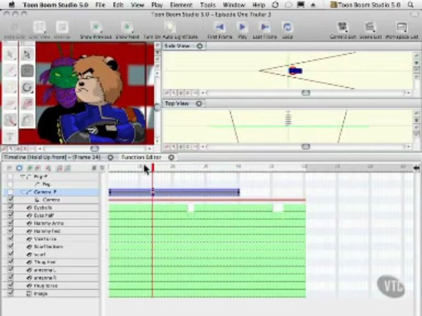Click the Hide Grid toolbar icon
The width and height of the screenshot is (422, 316).
pyautogui.click(x=15, y=28)
